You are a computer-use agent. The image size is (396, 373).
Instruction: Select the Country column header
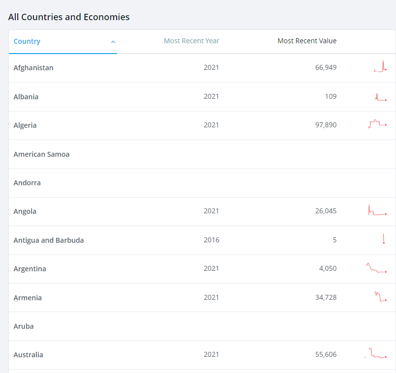click(27, 41)
